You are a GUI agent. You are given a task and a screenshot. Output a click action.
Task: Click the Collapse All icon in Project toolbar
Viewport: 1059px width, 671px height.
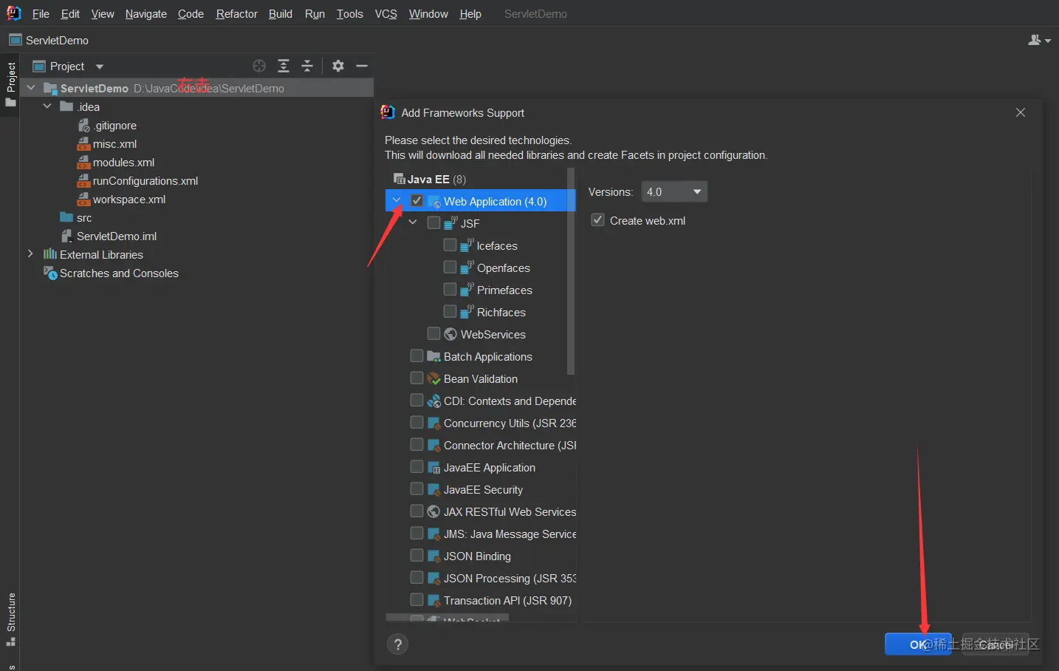[307, 66]
